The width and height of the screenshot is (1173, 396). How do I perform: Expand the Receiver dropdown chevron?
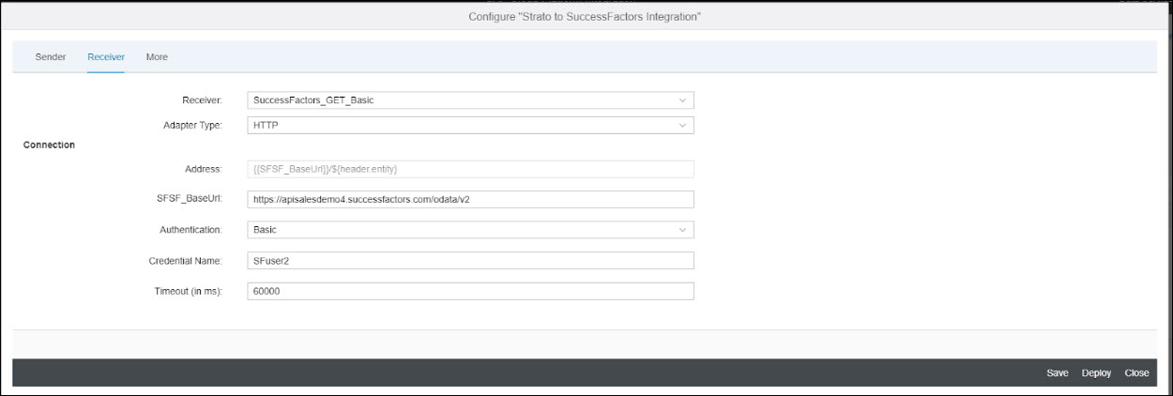(682, 100)
